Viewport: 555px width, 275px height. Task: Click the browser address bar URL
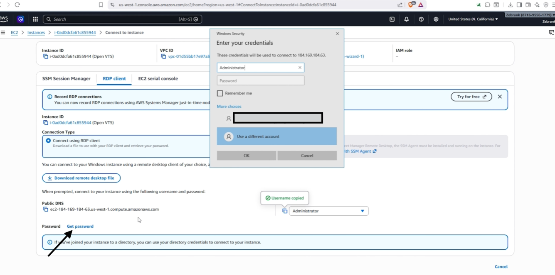point(227,5)
